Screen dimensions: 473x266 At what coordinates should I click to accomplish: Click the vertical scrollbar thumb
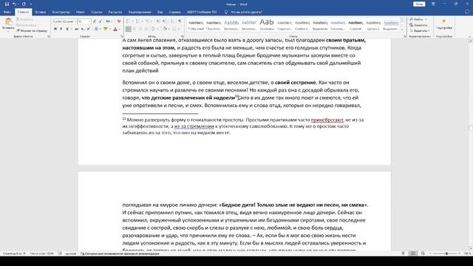[x=471, y=128]
